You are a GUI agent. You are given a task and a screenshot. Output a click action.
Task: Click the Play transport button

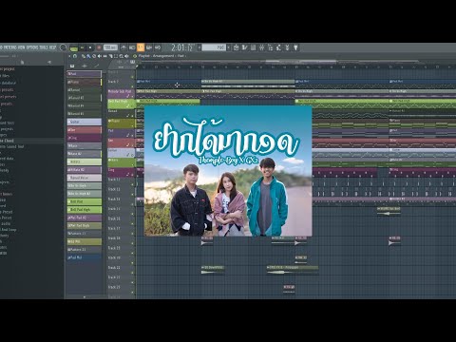point(82,47)
